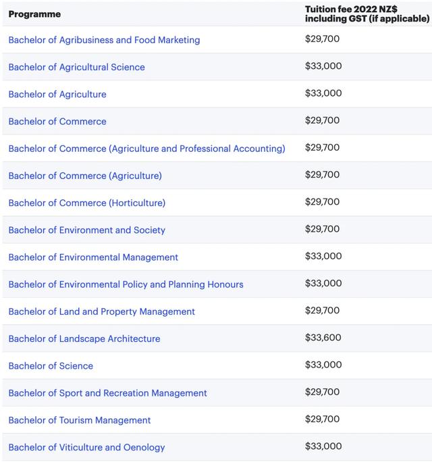Screen dimensions: 432x462
Task: Click the Programme column header
Action: (x=34, y=14)
